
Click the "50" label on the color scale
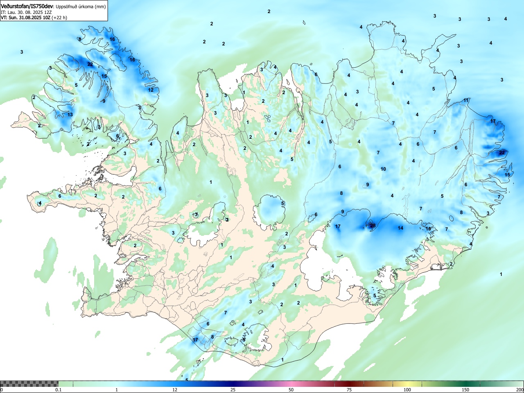click(291, 390)
